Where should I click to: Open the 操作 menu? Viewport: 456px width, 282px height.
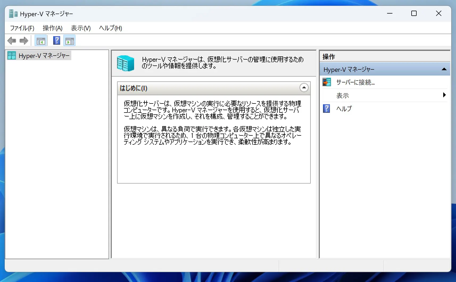tap(52, 28)
